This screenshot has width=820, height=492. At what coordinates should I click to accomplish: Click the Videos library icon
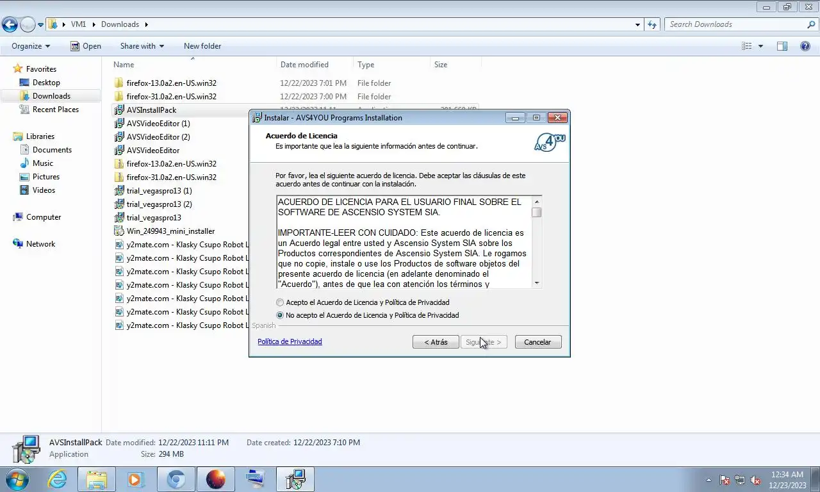coord(24,190)
